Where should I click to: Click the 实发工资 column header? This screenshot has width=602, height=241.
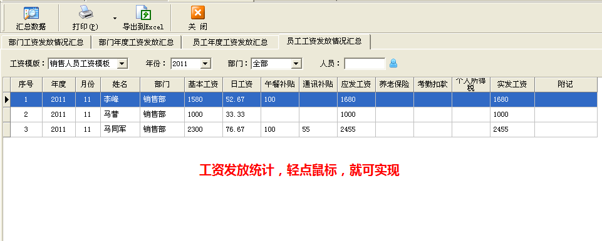tap(512, 84)
